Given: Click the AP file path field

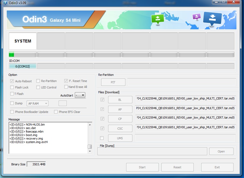Looking at the screenshot, I should point(186,109).
